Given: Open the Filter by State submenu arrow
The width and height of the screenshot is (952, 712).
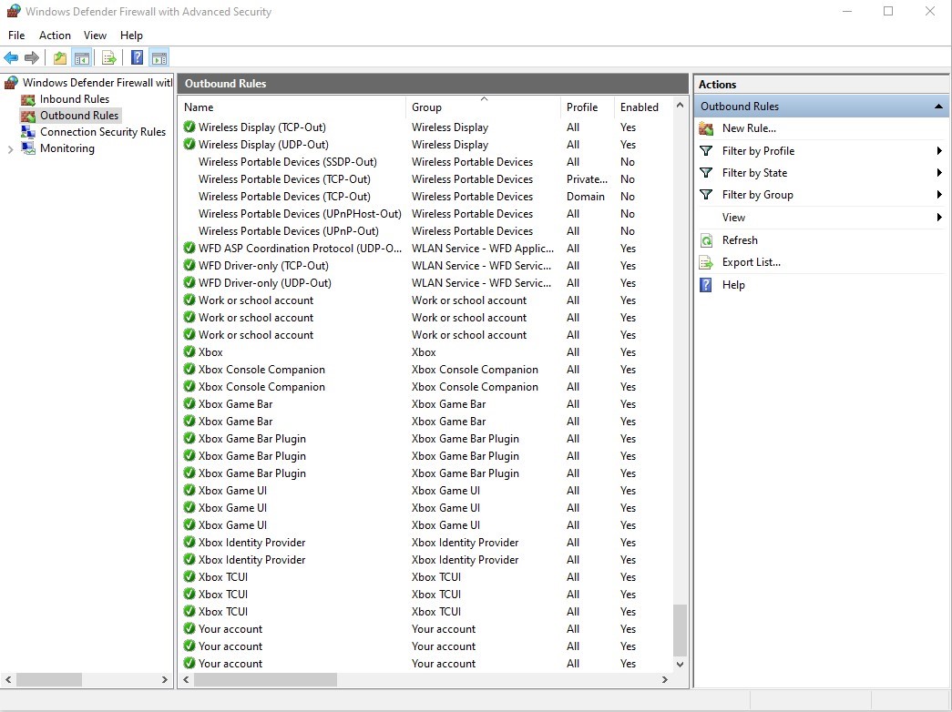Looking at the screenshot, I should 939,173.
